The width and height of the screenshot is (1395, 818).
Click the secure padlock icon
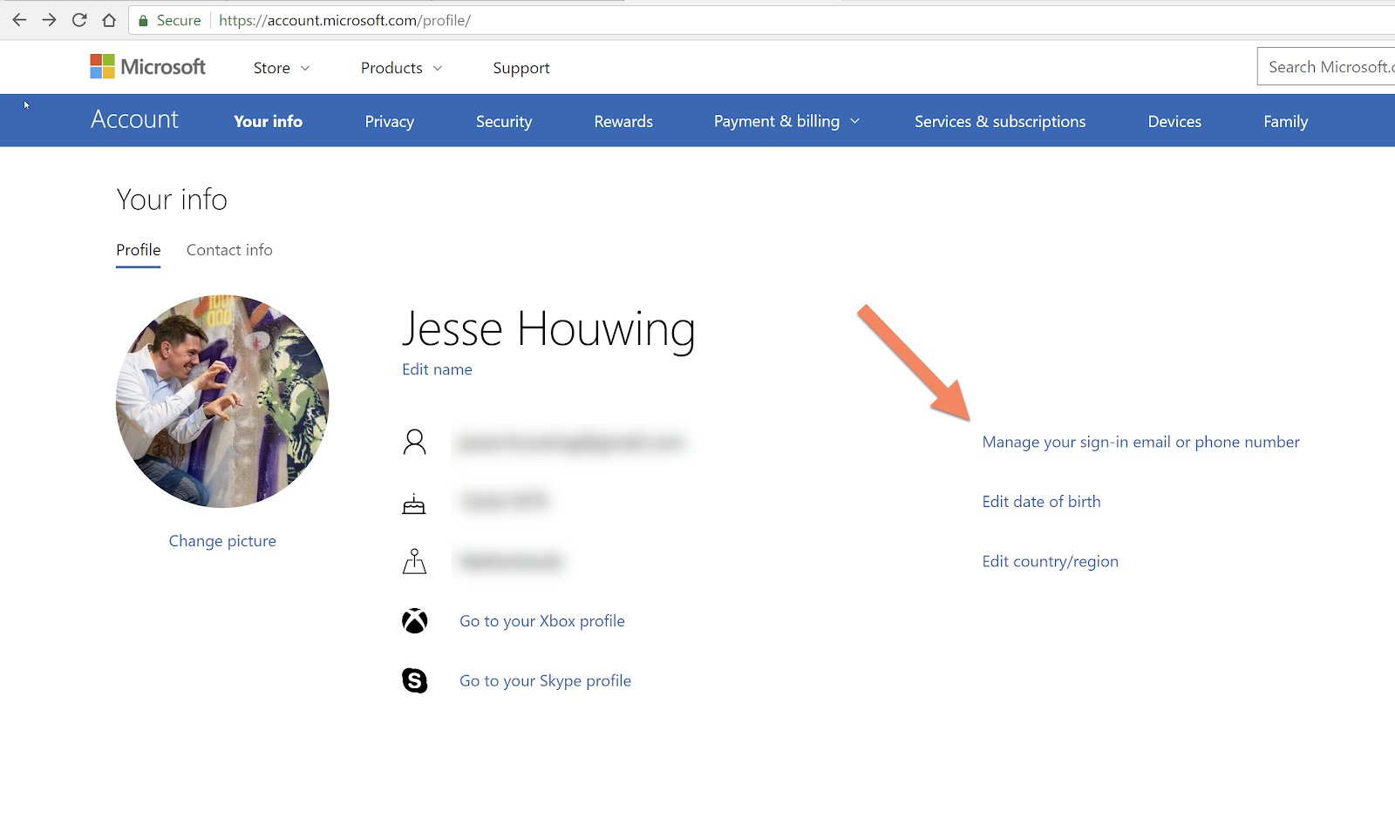[x=144, y=21]
